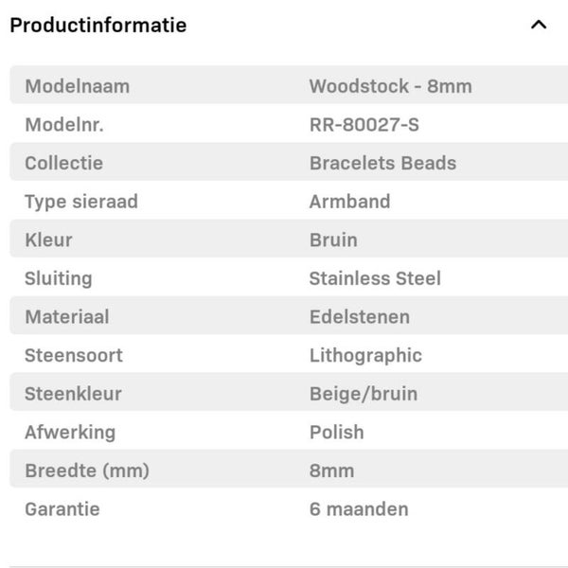Click the Lithographic stone type value
The height and width of the screenshot is (568, 568).
click(x=365, y=356)
